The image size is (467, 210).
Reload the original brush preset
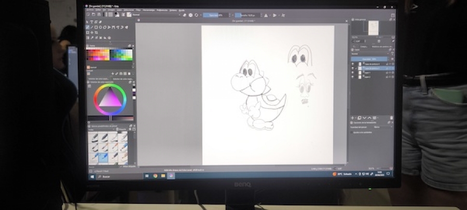pyautogui.click(x=196, y=15)
